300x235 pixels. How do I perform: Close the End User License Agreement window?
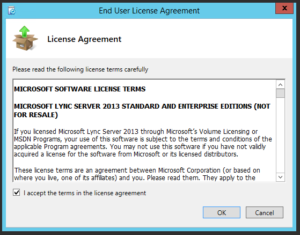coord(284,8)
